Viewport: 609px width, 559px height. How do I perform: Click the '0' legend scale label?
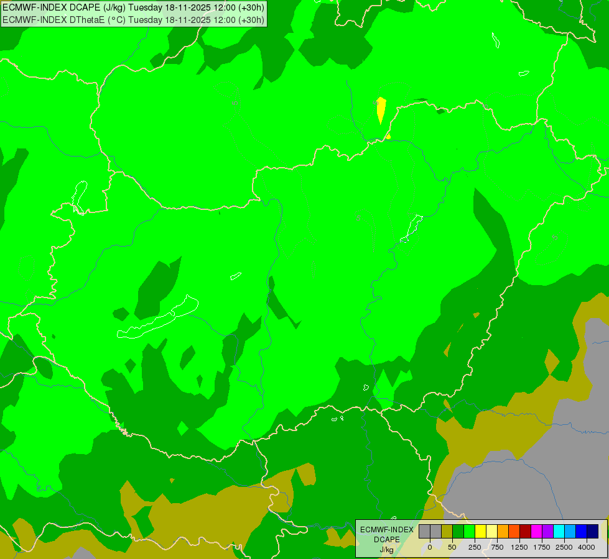430,547
